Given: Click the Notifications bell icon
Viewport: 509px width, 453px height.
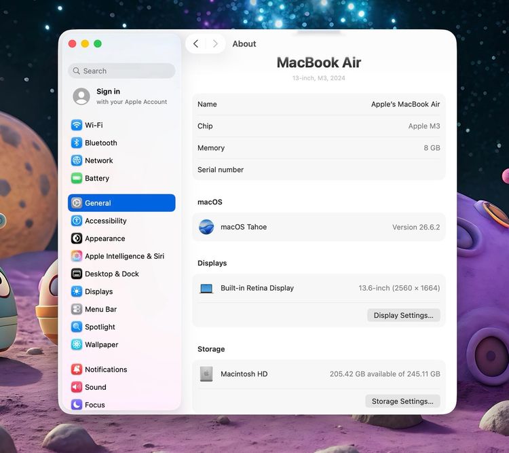Looking at the screenshot, I should [x=77, y=369].
